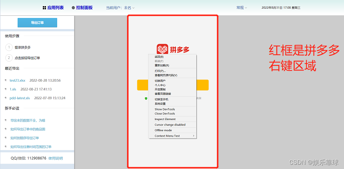Image resolution: width=344 pixels, height=169 pixels.
Task: Open the 常规 dropdown menu
Action: point(242,8)
